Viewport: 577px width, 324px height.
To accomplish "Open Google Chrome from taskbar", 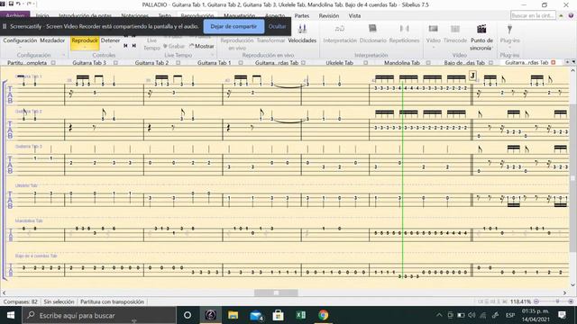I will coord(324,315).
